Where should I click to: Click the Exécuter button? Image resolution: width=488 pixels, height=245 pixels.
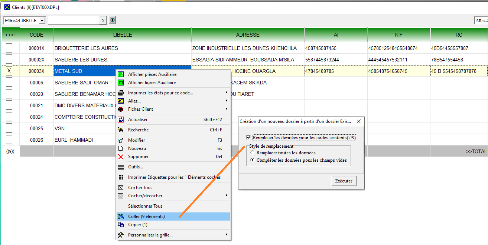coord(344,181)
